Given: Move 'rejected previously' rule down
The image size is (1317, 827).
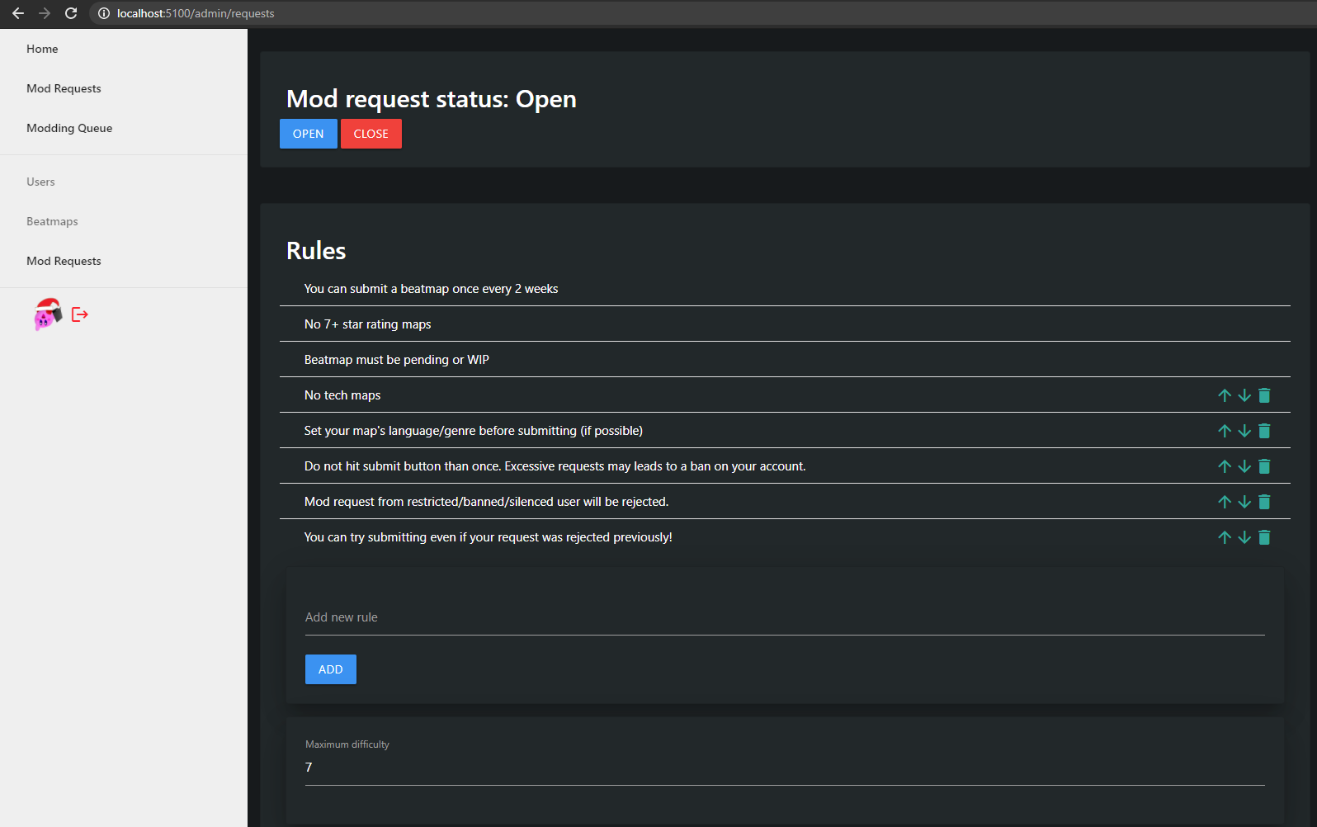Looking at the screenshot, I should coord(1244,537).
